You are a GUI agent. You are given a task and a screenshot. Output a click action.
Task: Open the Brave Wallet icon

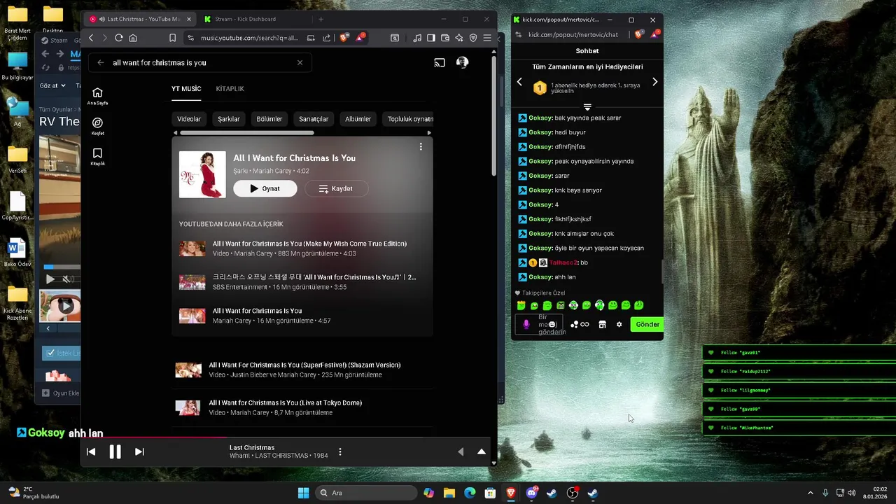(445, 38)
